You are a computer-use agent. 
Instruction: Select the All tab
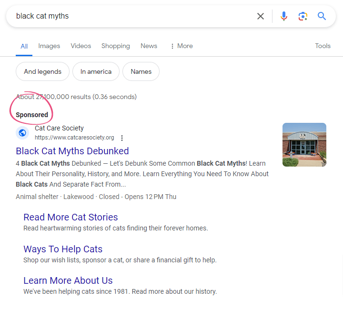click(24, 46)
